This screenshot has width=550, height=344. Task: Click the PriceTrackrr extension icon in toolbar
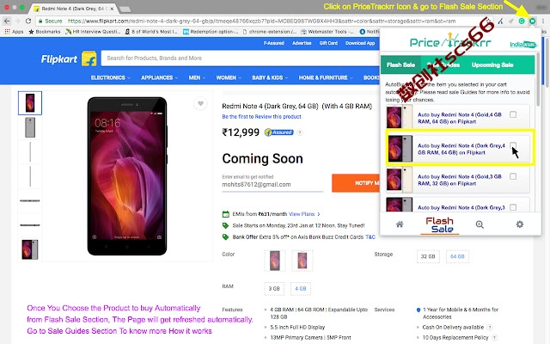(533, 21)
